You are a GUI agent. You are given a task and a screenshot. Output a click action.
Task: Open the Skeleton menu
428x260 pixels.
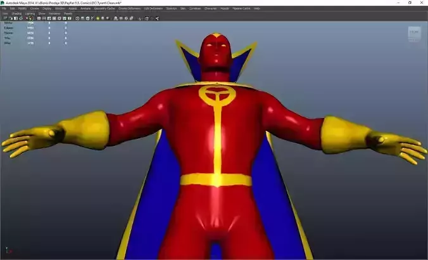[x=171, y=8]
